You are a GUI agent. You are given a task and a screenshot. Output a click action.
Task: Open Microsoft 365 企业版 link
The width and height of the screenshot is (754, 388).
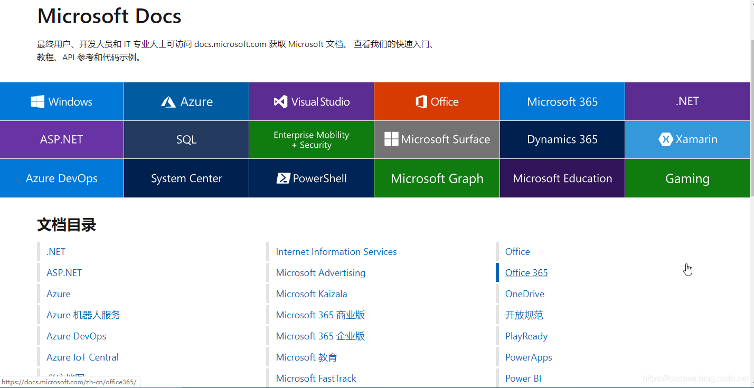tap(321, 336)
